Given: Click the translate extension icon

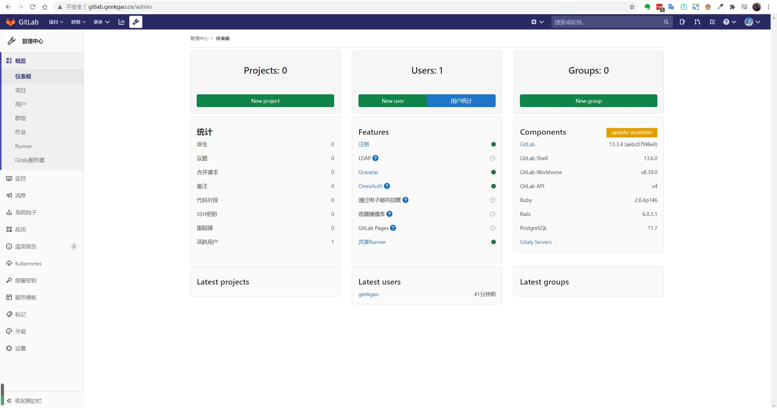Looking at the screenshot, I should coord(671,7).
